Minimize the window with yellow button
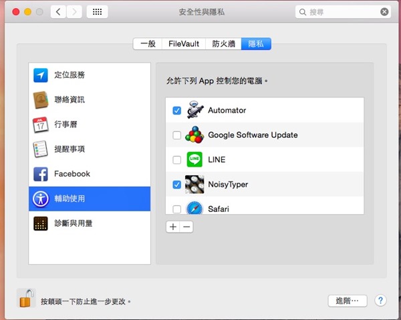 (27, 12)
